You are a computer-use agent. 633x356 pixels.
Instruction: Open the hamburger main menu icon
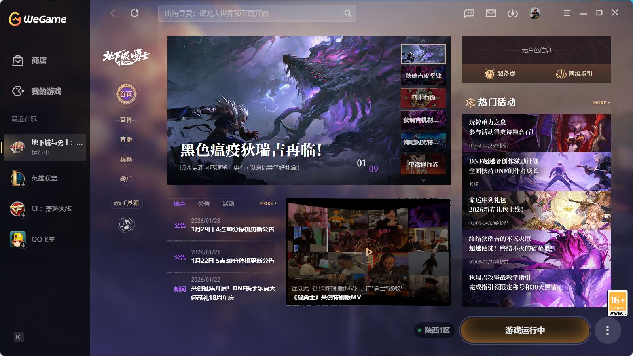[567, 13]
